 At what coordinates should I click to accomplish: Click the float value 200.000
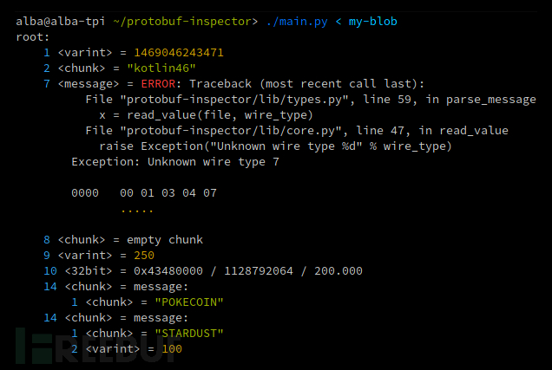coord(338,271)
